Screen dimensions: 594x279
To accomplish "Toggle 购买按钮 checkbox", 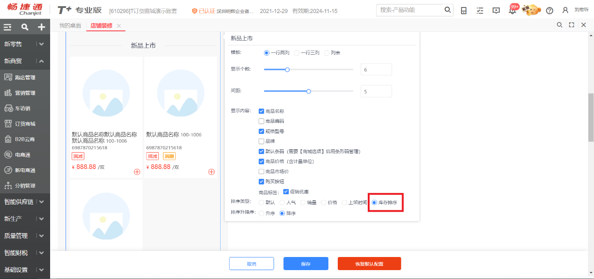I will (261, 182).
